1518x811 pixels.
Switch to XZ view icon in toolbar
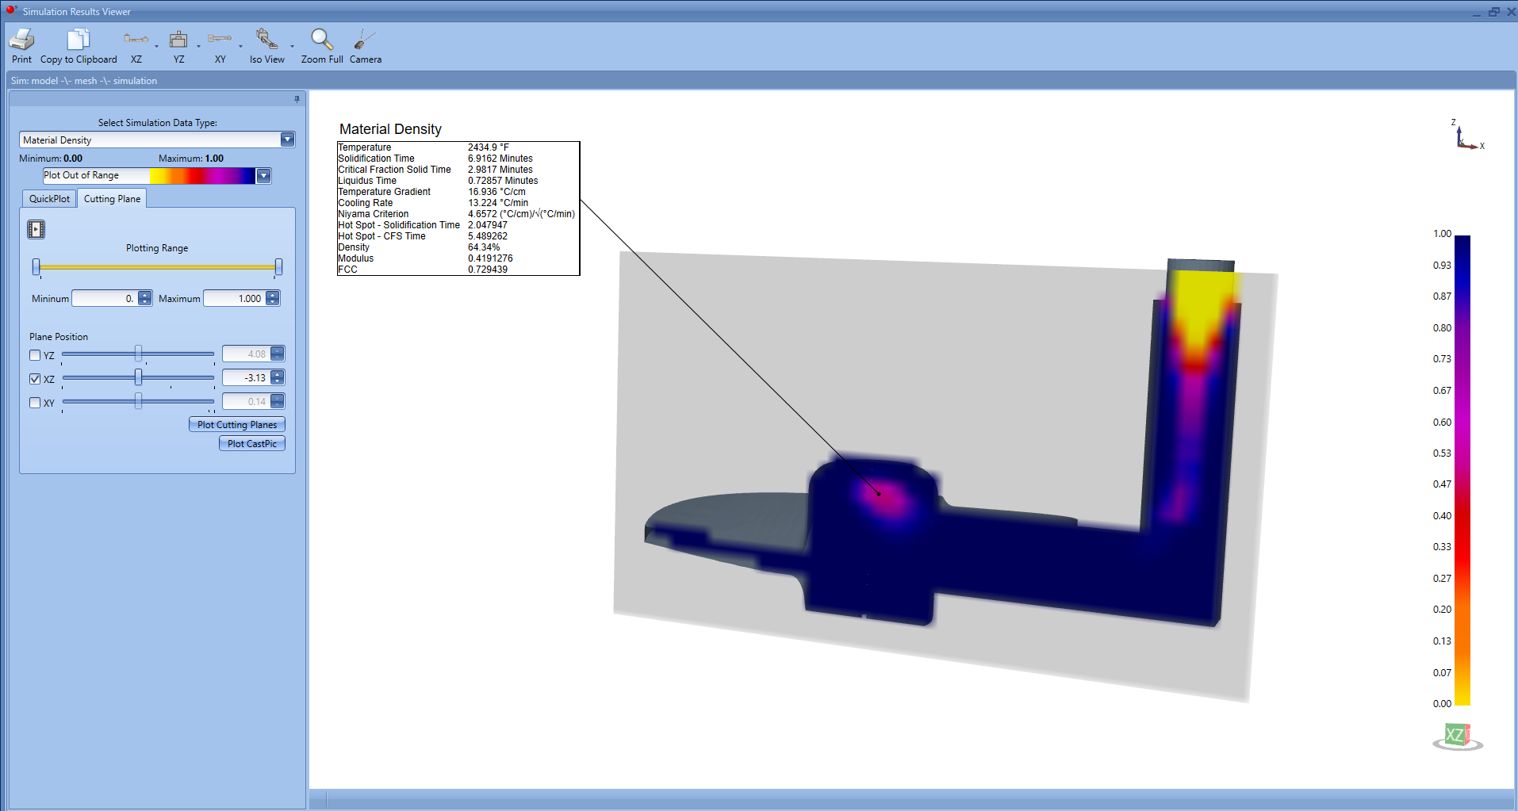tap(136, 39)
